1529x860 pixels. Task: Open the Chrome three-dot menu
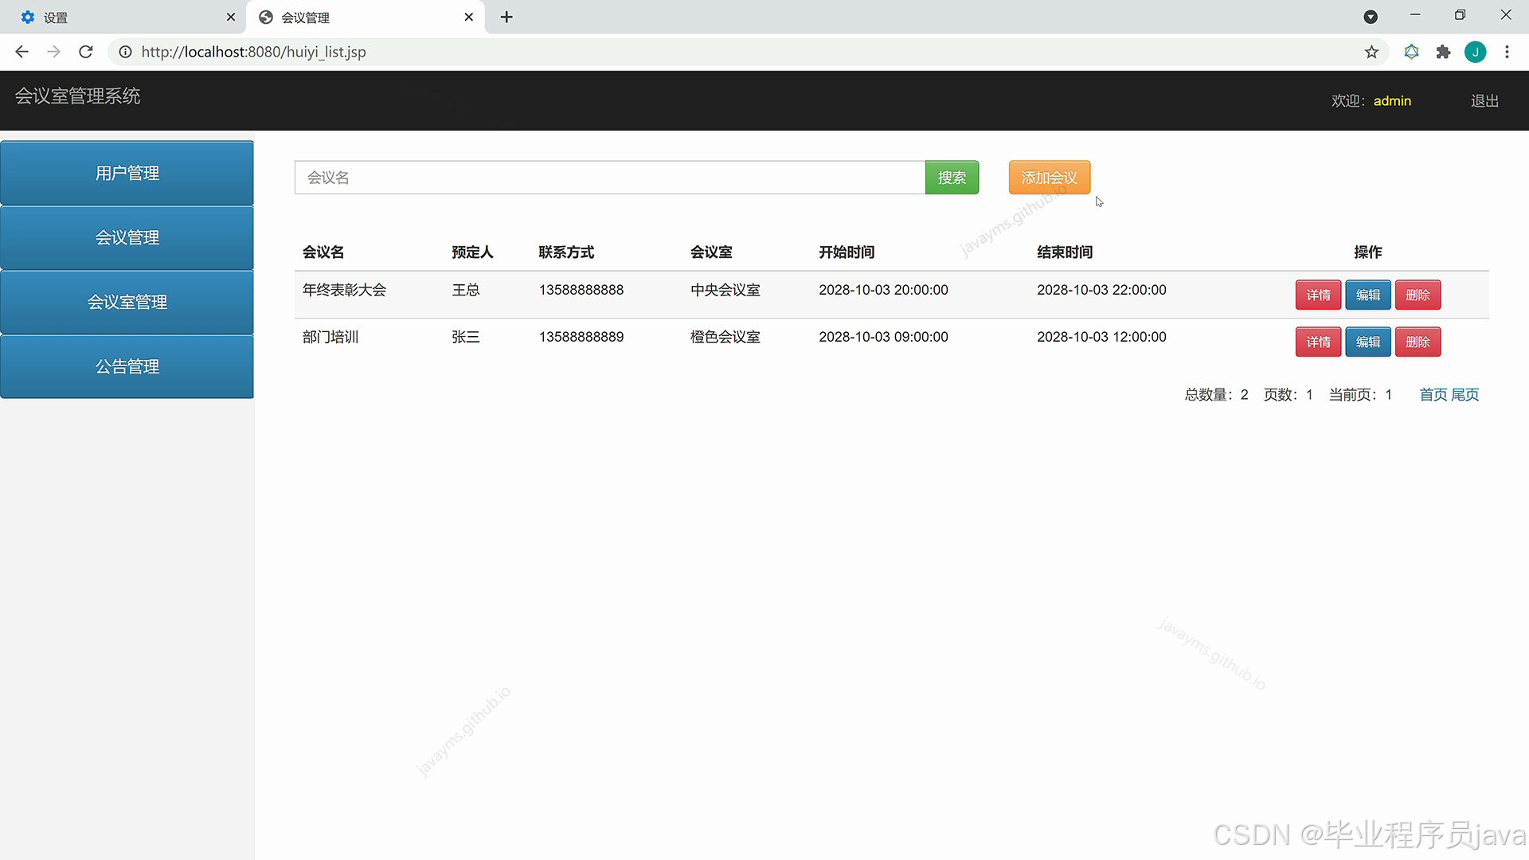point(1507,52)
